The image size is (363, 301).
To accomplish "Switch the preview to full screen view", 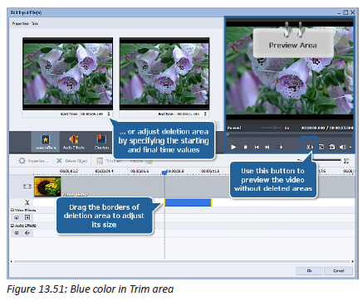I will [321, 147].
